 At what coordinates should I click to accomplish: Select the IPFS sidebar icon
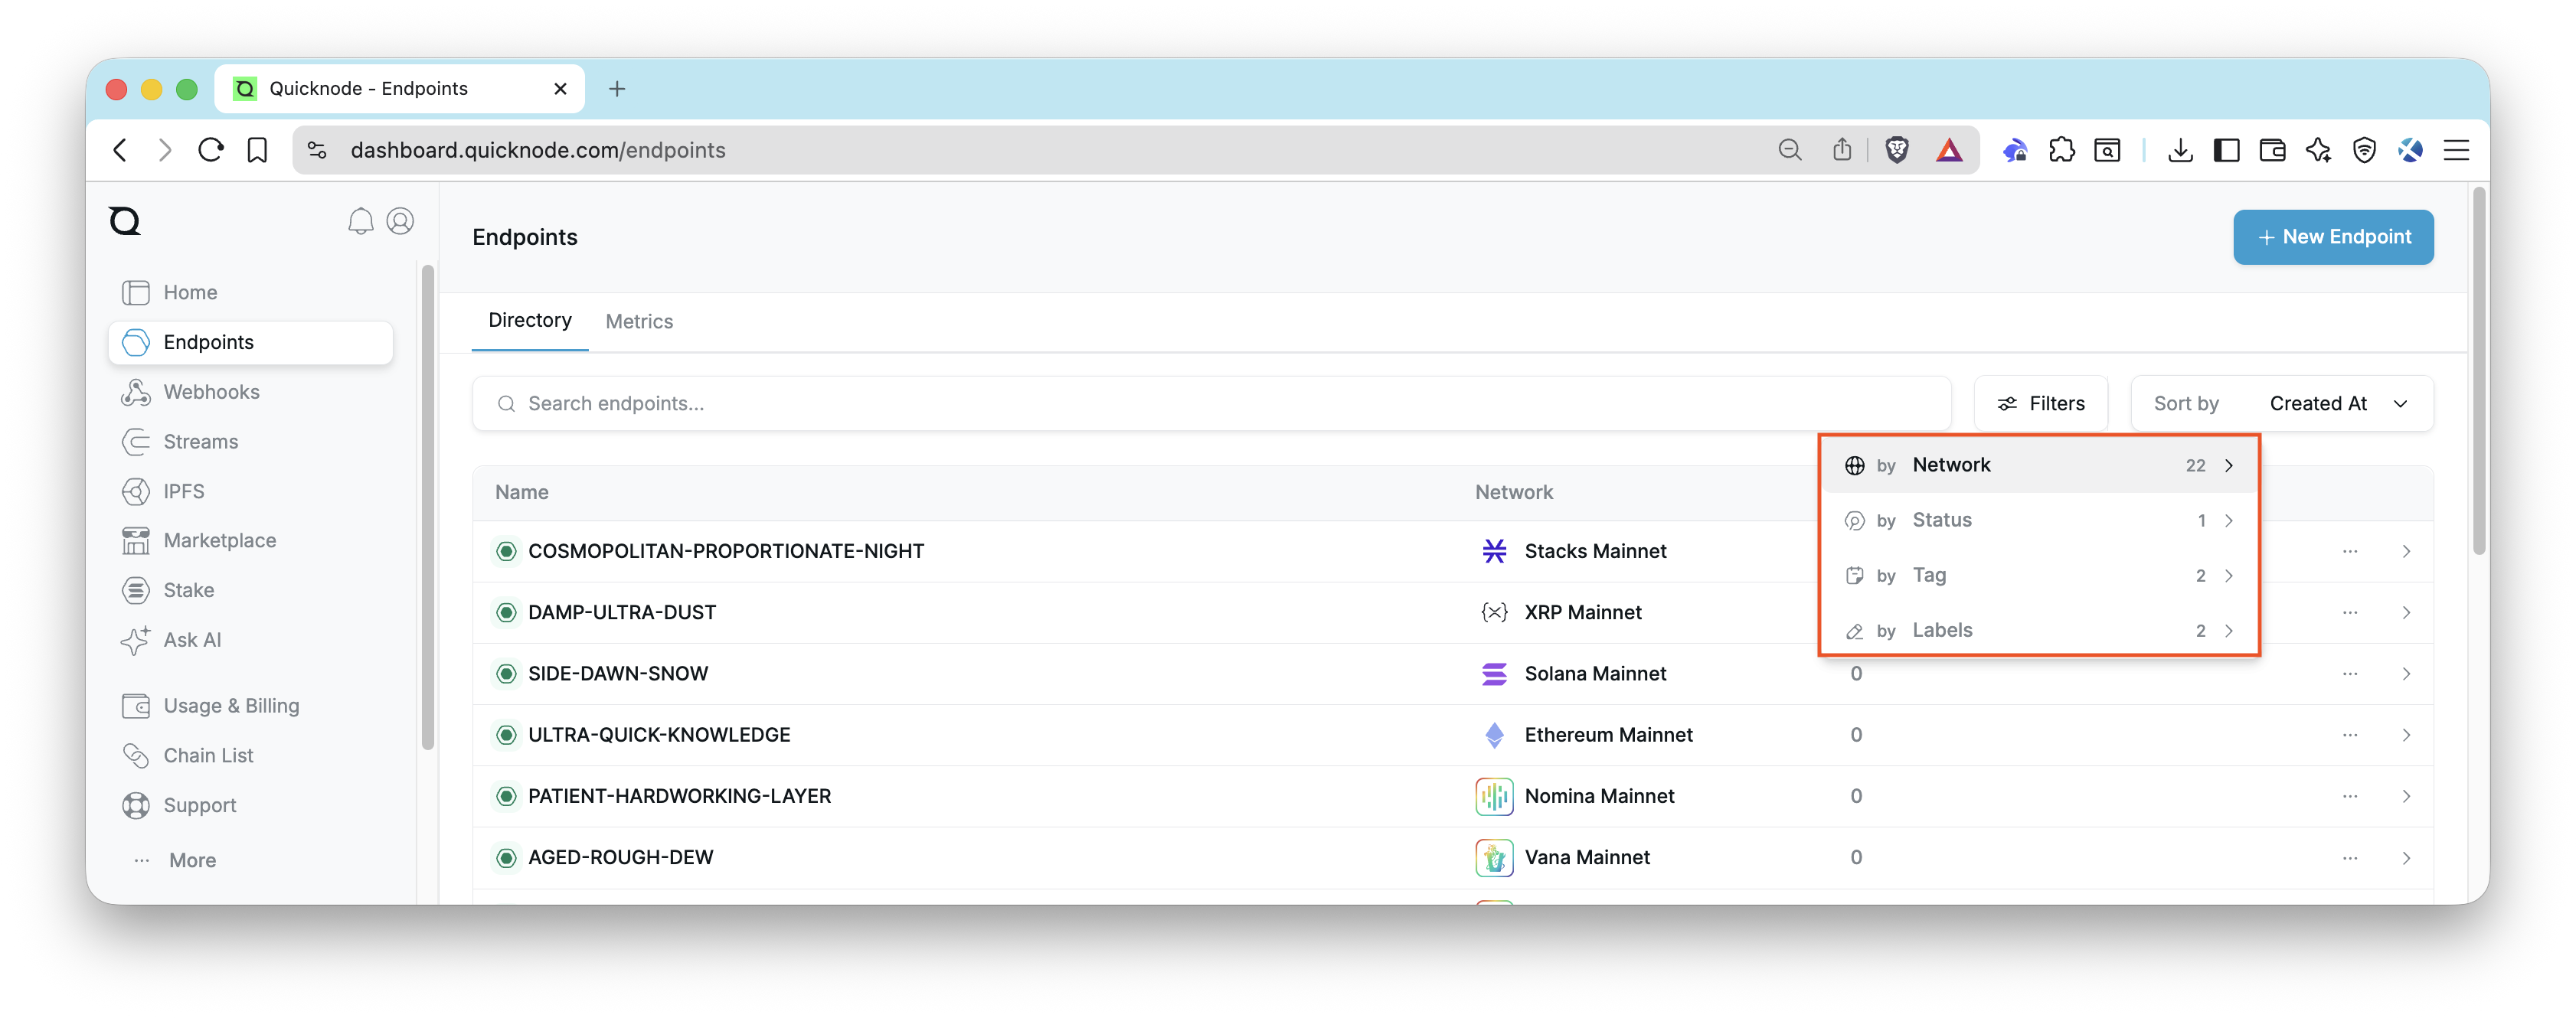point(136,491)
